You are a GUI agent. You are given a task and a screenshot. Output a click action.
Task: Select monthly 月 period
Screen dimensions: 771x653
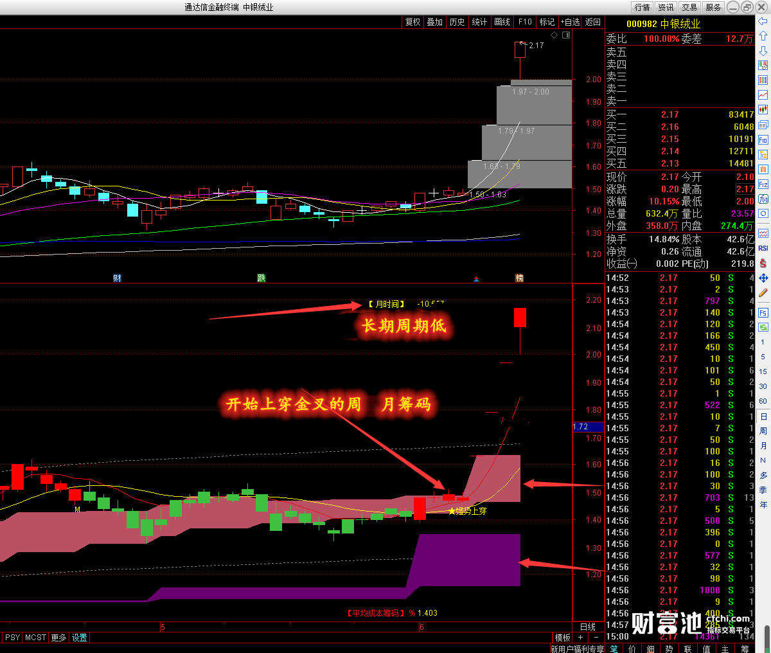pyautogui.click(x=763, y=446)
